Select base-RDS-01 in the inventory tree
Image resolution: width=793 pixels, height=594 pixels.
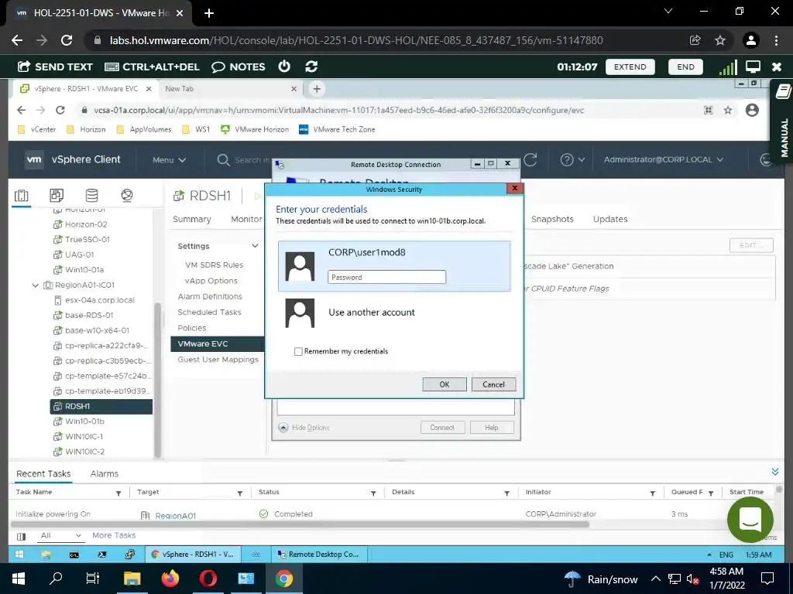[x=89, y=316]
